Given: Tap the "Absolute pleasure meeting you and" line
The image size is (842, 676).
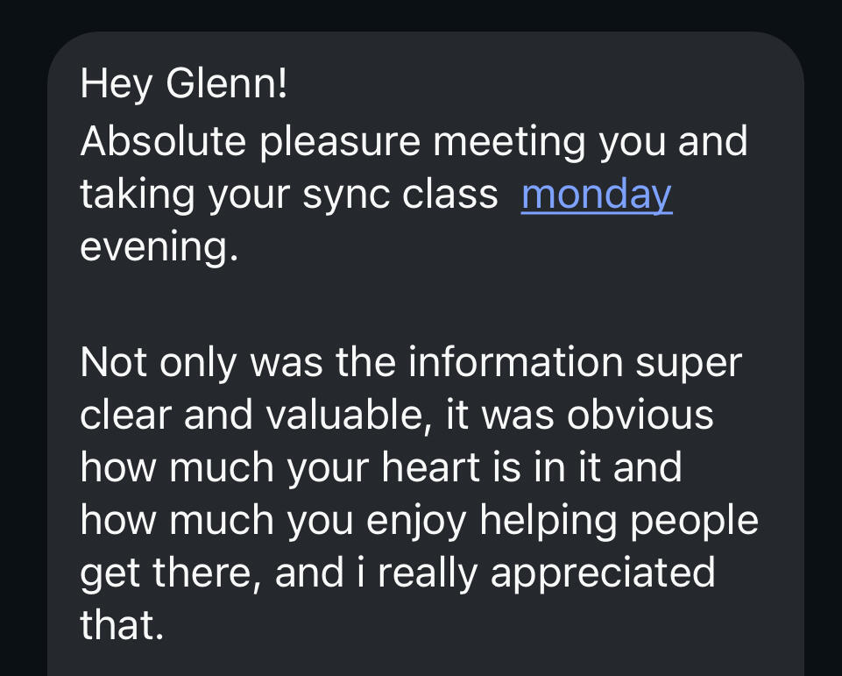Looking at the screenshot, I should click(414, 142).
